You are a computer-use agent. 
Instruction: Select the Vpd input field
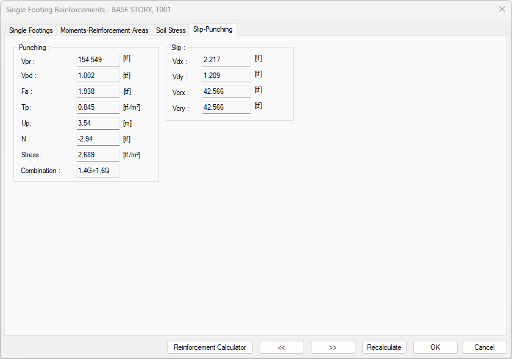(98, 76)
